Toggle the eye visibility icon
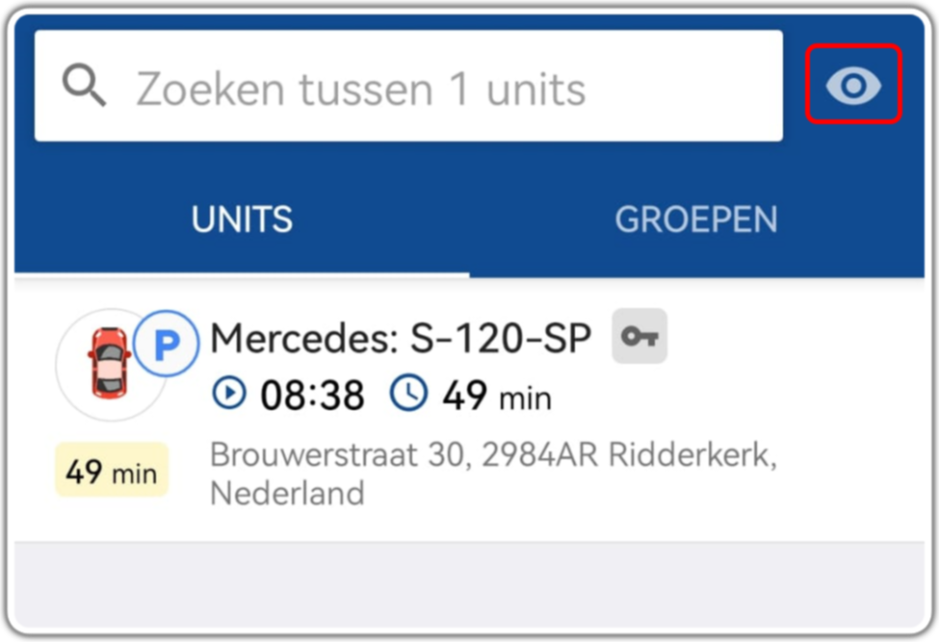Viewport: 939px width, 642px height. click(853, 85)
